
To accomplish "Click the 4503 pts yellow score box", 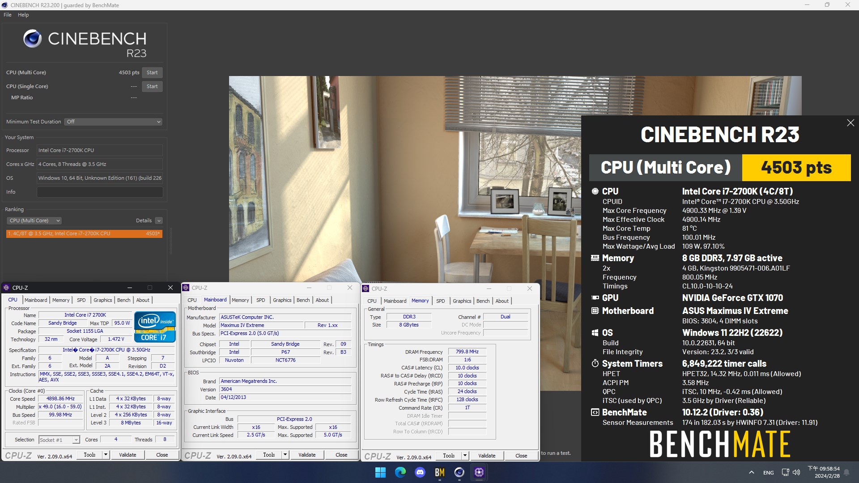I will (x=796, y=168).
